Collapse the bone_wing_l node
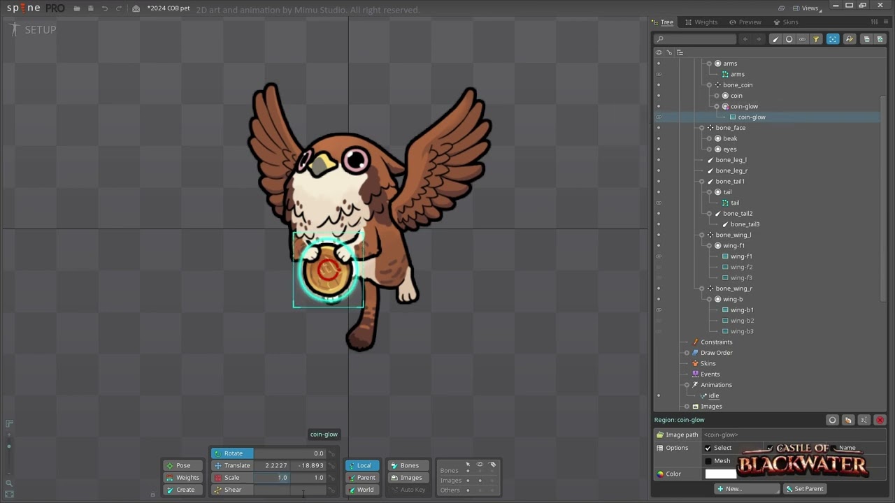Screen dimensions: 895x503 [701, 235]
